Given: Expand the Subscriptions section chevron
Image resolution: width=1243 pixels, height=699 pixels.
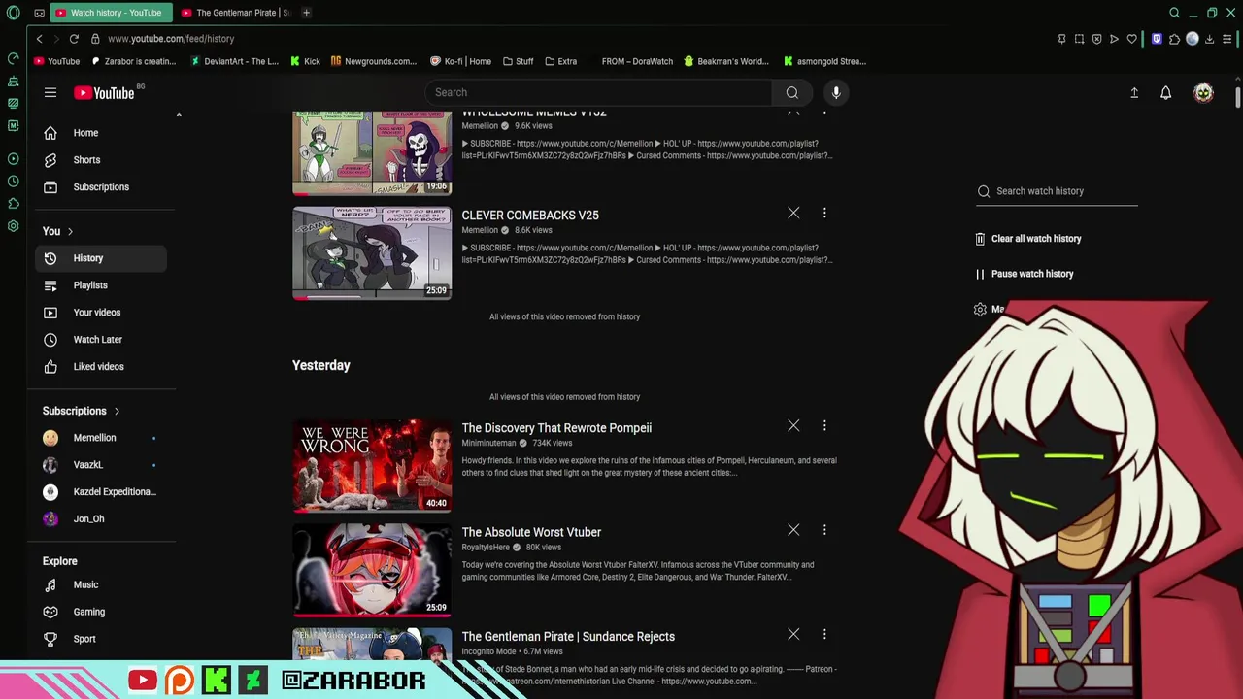Looking at the screenshot, I should coord(117,411).
